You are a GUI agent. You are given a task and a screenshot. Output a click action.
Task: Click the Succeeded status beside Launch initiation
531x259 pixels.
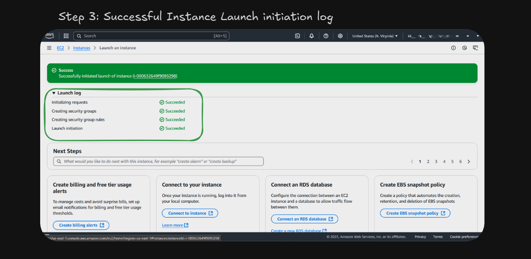coord(172,128)
